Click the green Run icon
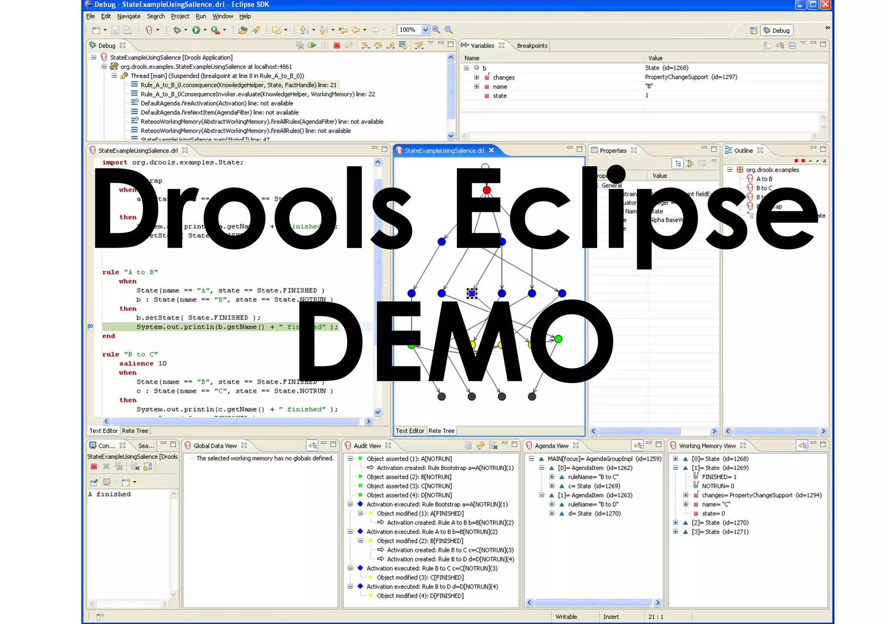 (x=196, y=30)
